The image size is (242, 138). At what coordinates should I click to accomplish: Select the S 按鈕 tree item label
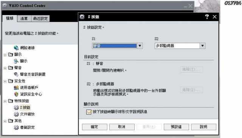pyautogui.click(x=25, y=108)
